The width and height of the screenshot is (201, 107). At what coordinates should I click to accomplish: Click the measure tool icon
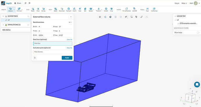[x=142, y=17]
